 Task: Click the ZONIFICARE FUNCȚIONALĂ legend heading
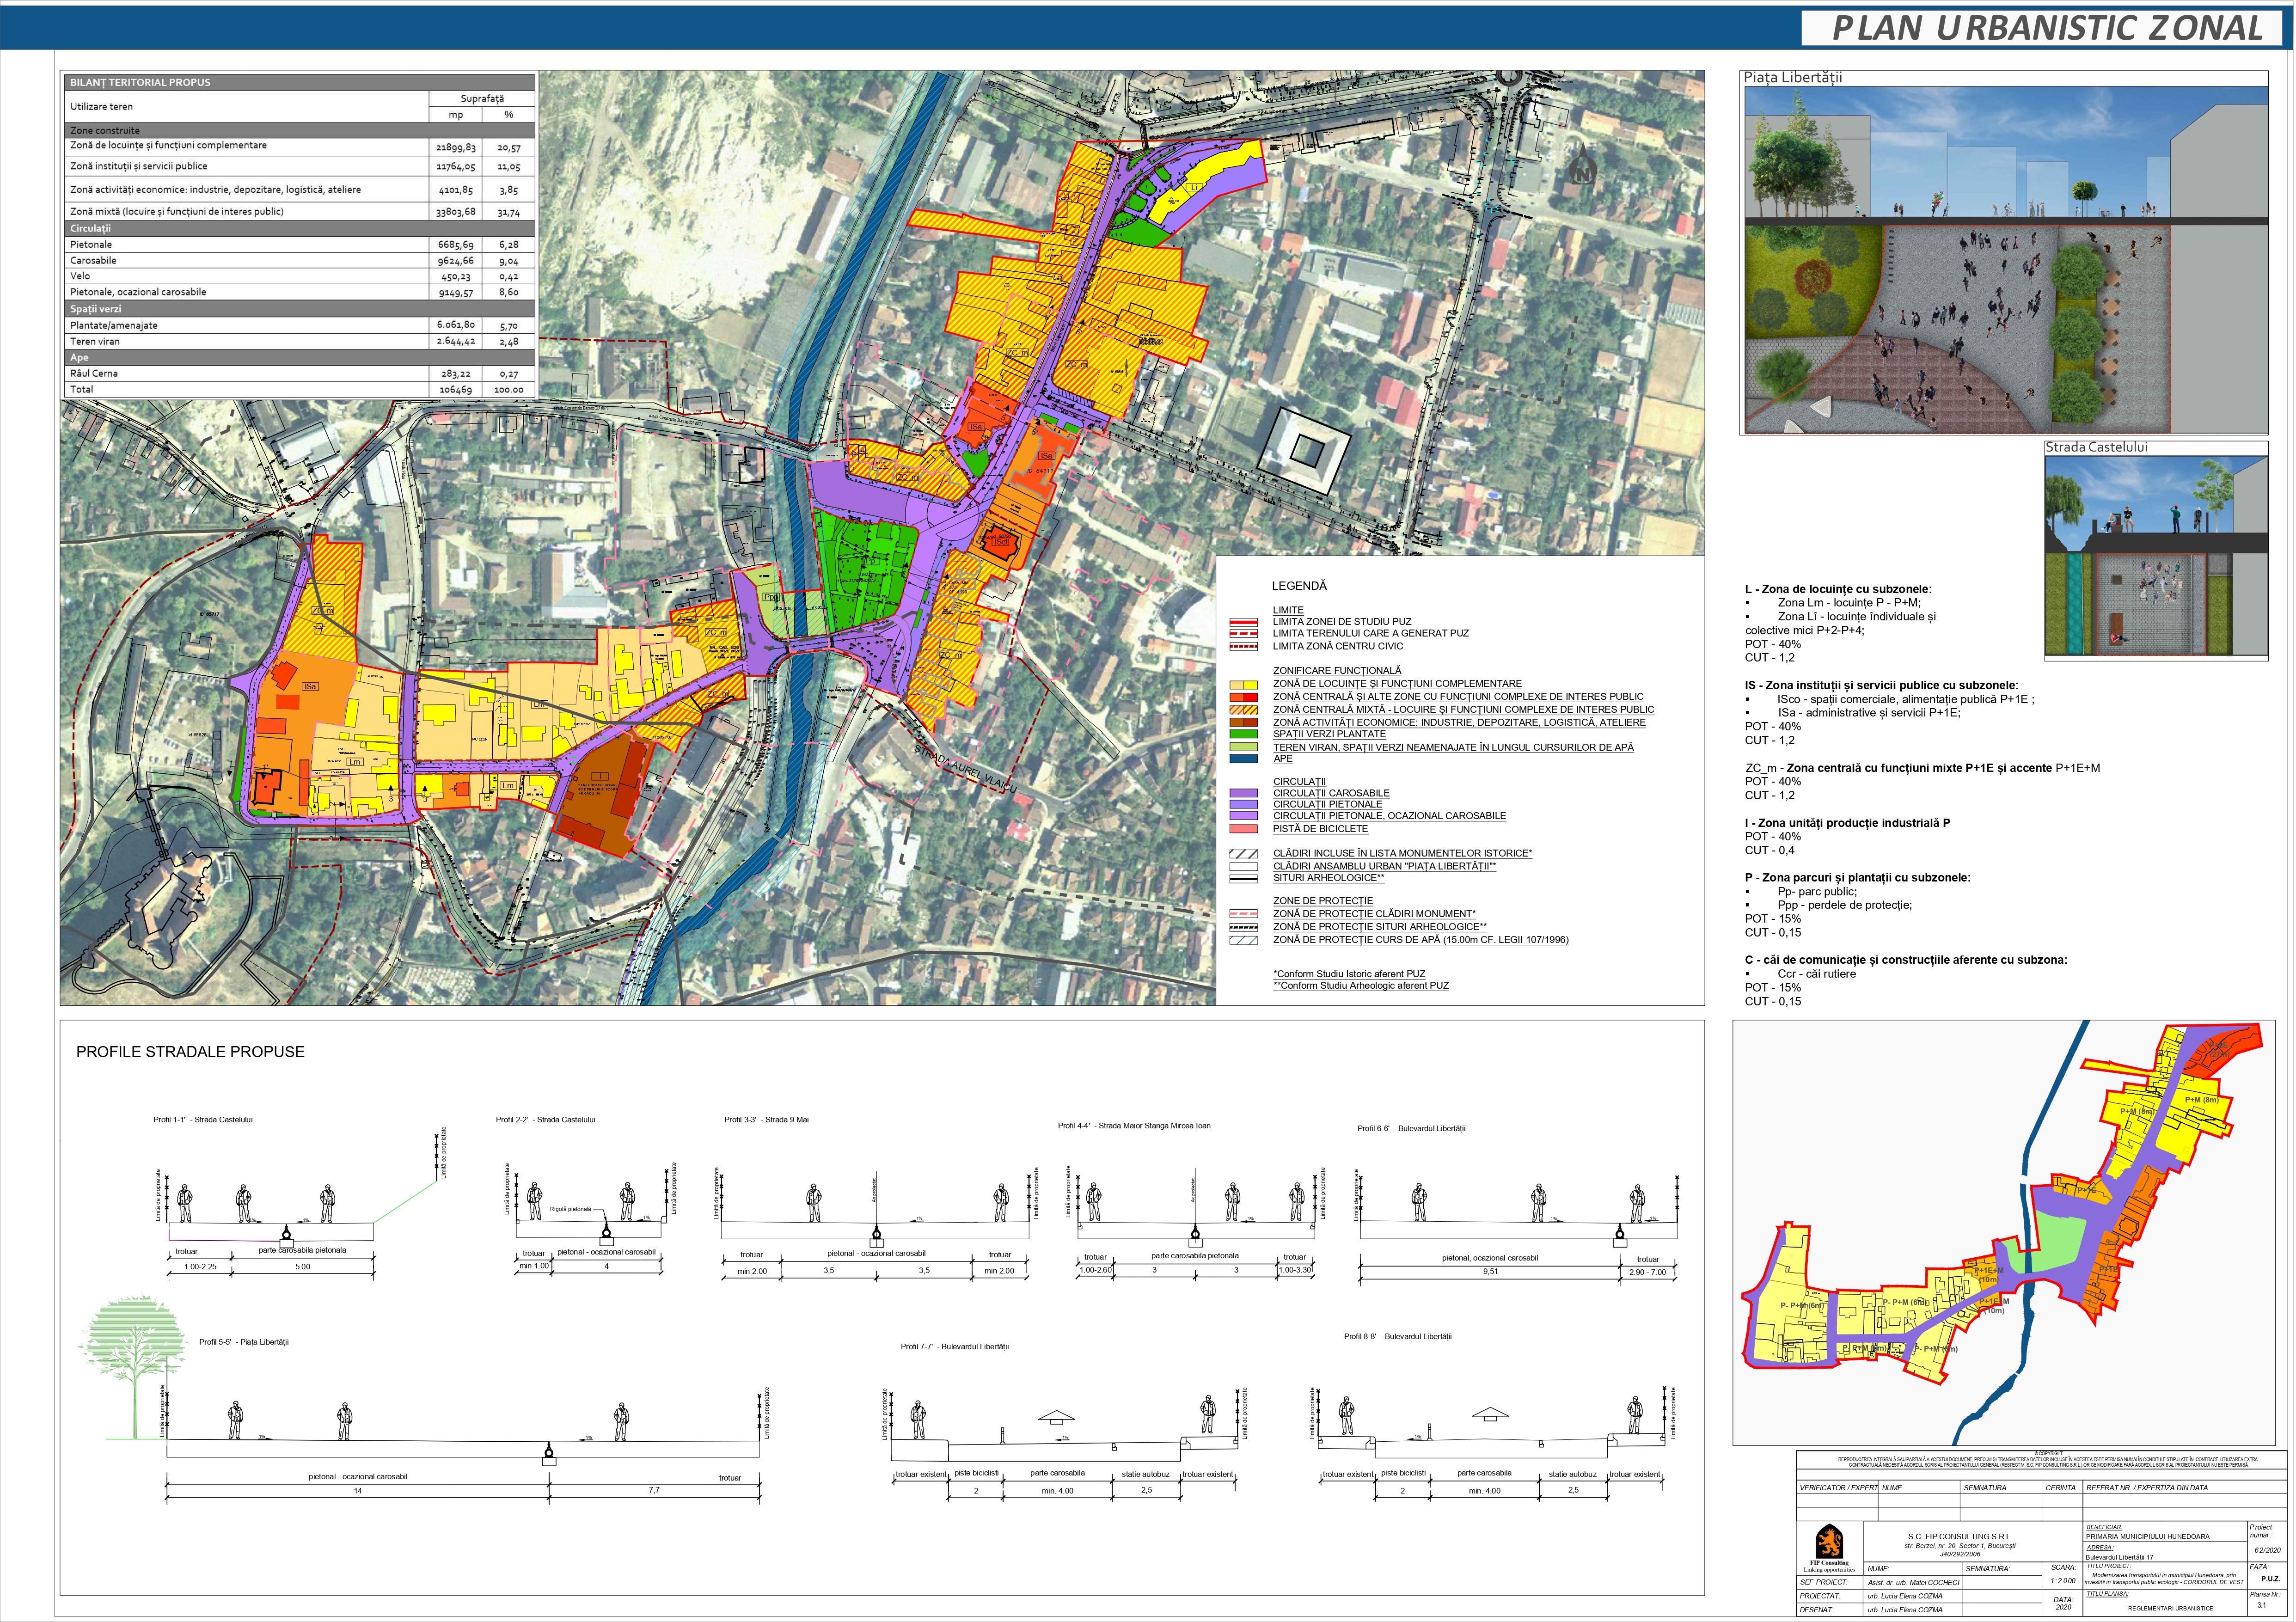click(1336, 671)
